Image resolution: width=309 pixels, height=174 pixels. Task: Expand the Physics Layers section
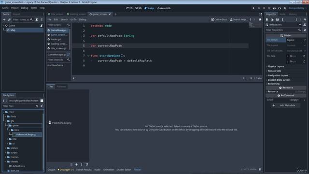tap(276, 67)
